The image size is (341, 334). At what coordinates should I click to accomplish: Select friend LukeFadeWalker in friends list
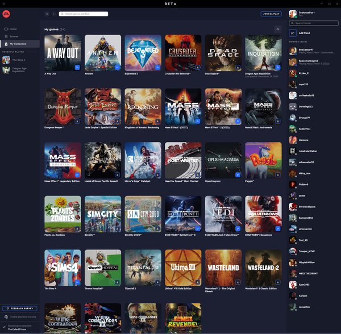[x=314, y=151]
